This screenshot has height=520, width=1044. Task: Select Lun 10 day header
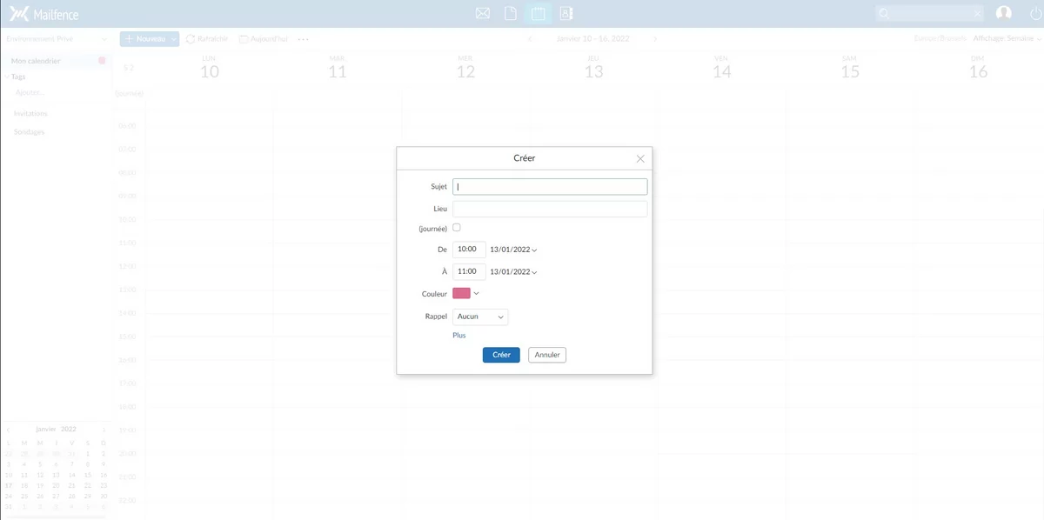click(x=210, y=68)
